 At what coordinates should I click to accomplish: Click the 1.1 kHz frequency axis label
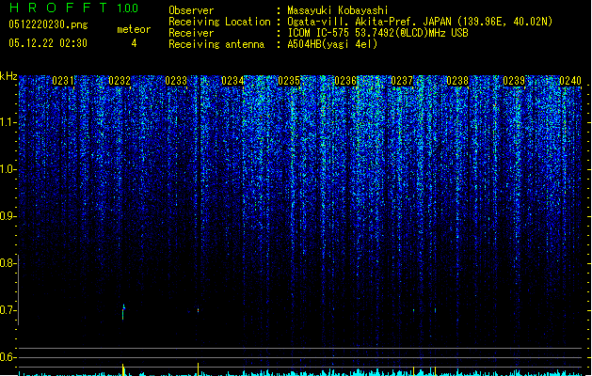[x=8, y=122]
